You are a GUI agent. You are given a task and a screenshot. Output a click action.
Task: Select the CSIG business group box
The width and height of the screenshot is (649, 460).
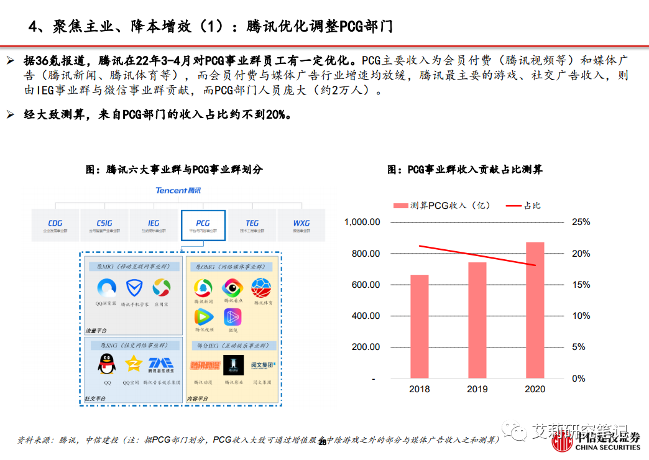[x=104, y=225]
